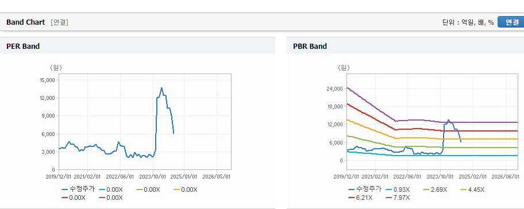The width and height of the screenshot is (524, 209).
Task: Click the 12,000 y-axis label in PBR chart
Action: tap(336, 125)
